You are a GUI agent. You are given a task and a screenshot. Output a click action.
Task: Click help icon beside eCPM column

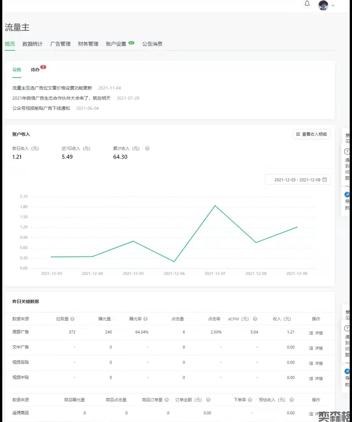point(255,319)
